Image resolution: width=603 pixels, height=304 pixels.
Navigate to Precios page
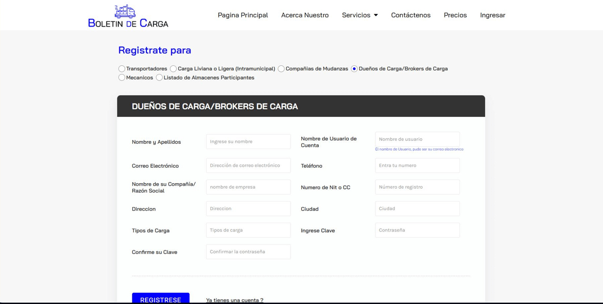click(x=455, y=15)
